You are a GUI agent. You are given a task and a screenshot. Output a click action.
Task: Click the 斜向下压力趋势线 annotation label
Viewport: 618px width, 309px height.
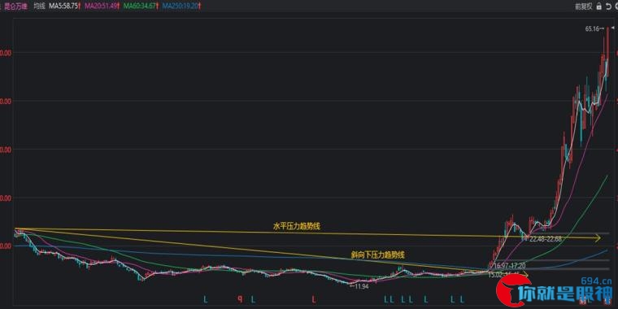point(378,255)
